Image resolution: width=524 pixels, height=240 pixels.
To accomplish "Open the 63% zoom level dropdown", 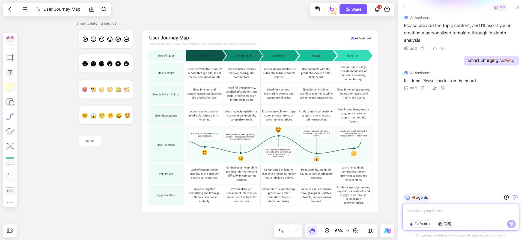I will [x=342, y=231].
